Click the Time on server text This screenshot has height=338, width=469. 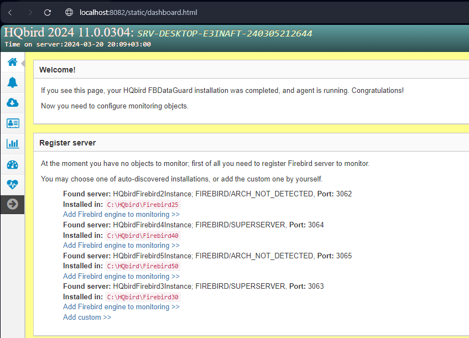coord(78,45)
